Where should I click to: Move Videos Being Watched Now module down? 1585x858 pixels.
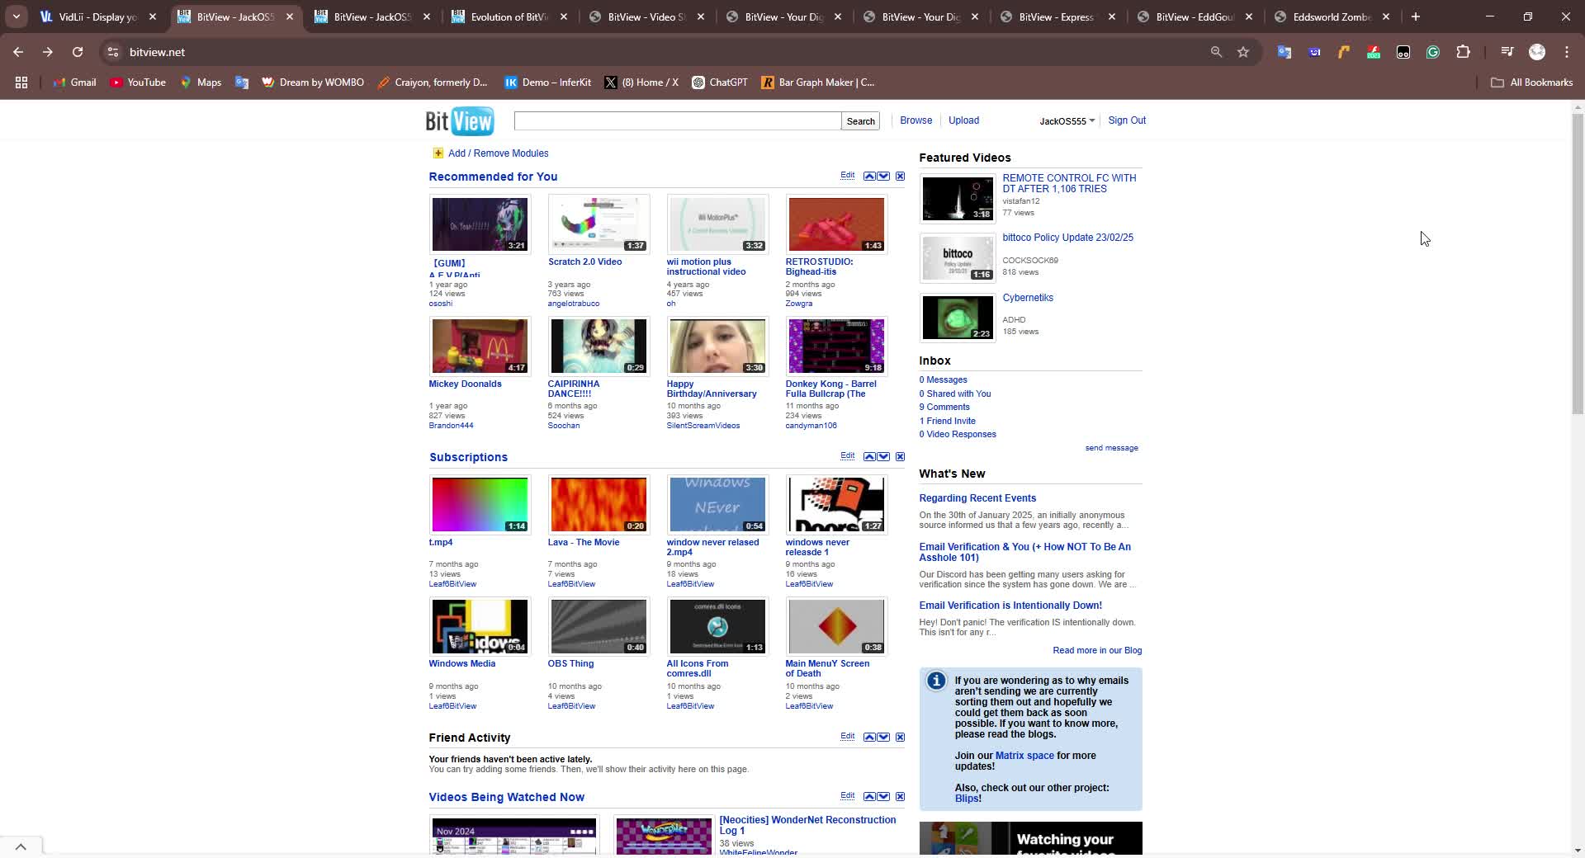883,796
